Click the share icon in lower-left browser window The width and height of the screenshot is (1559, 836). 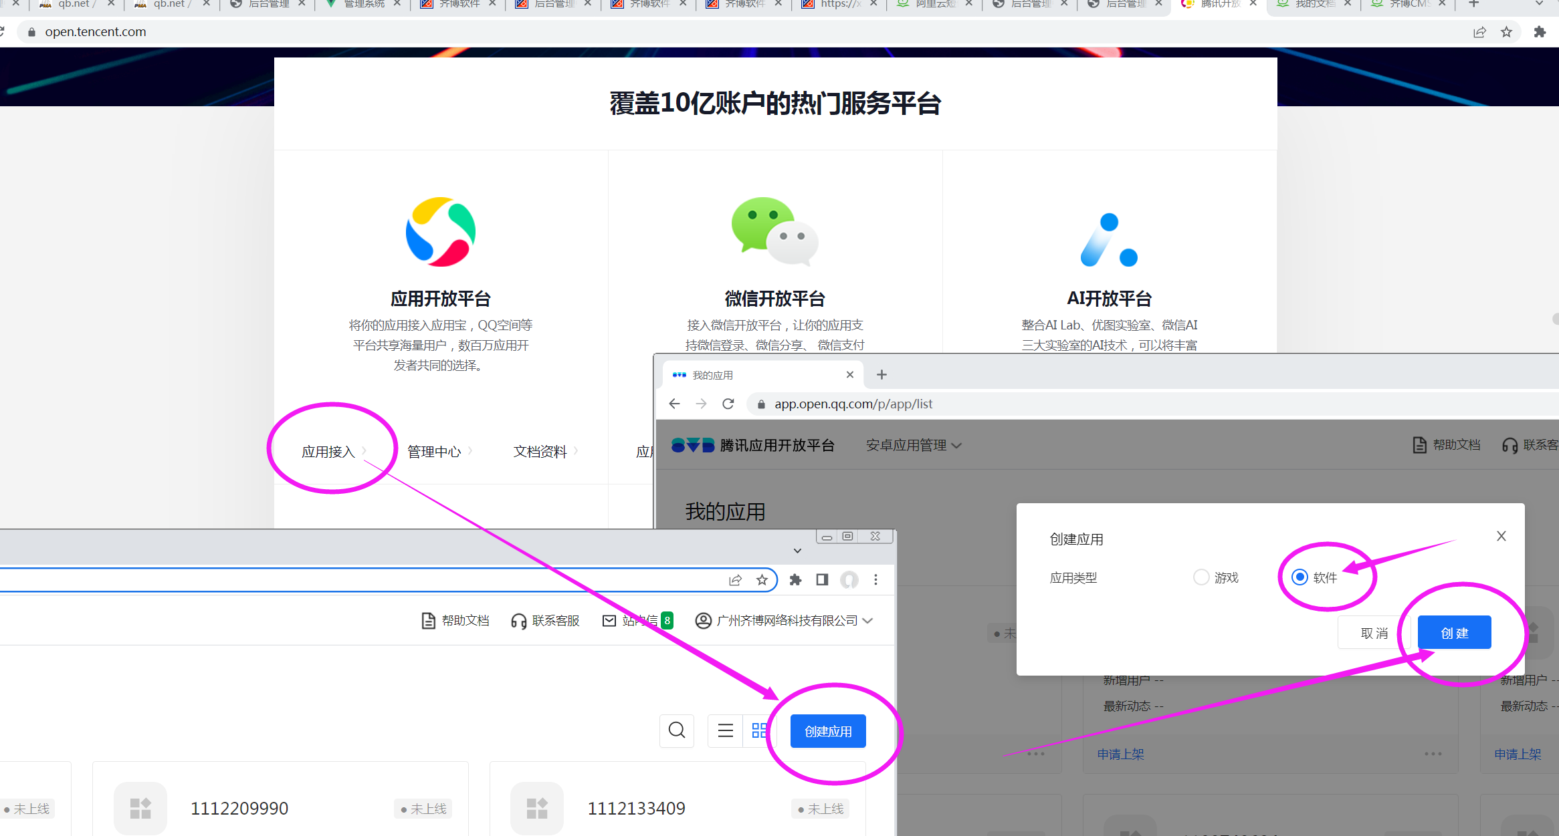pyautogui.click(x=736, y=580)
